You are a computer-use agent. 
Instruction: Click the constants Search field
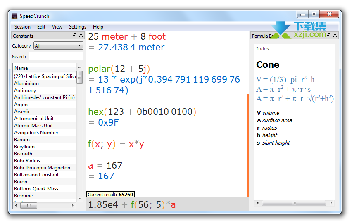point(56,56)
